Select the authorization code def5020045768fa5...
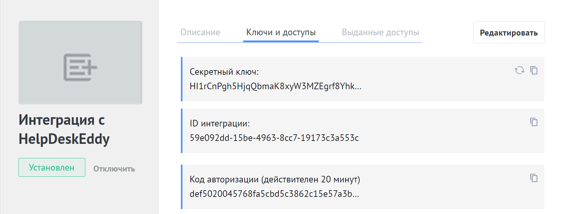The image size is (562, 214). tap(274, 194)
